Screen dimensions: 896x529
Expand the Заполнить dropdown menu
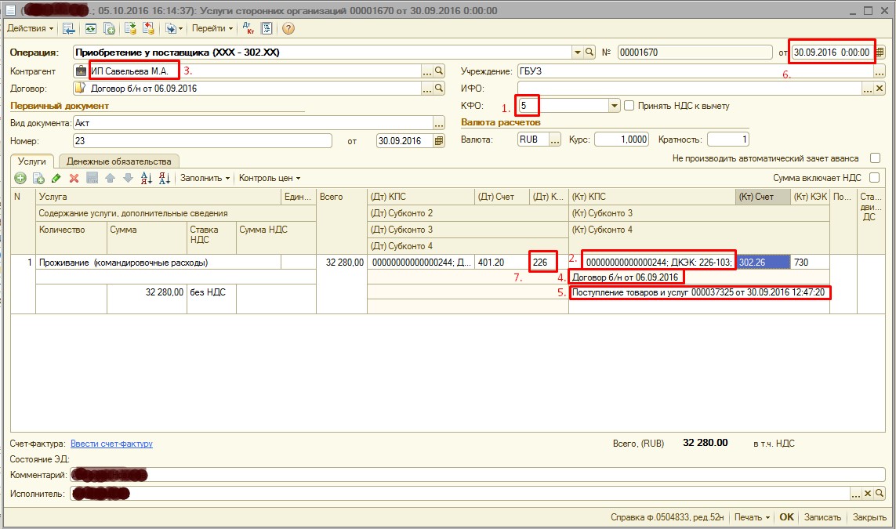tap(205, 178)
